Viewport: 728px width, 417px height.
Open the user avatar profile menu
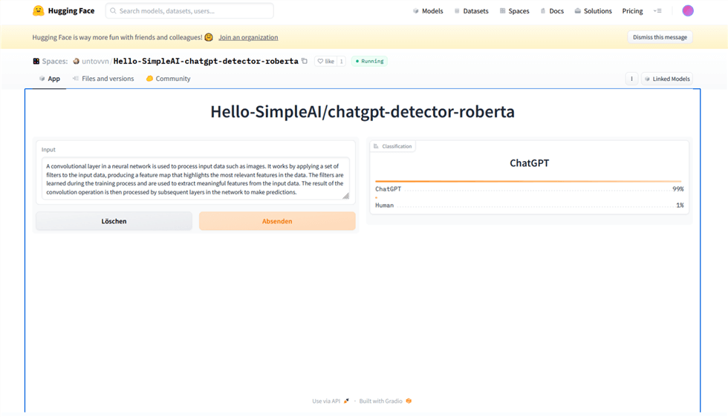pyautogui.click(x=688, y=10)
